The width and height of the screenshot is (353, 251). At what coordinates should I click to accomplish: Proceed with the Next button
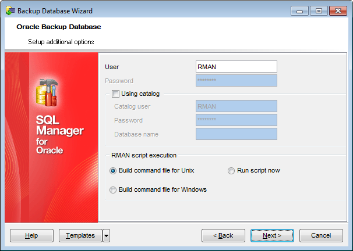click(x=272, y=235)
